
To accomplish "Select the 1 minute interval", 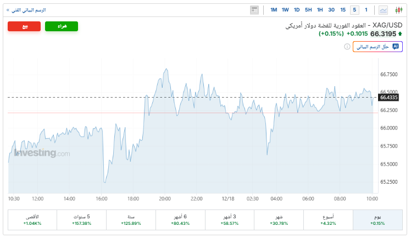I will pos(366,10).
